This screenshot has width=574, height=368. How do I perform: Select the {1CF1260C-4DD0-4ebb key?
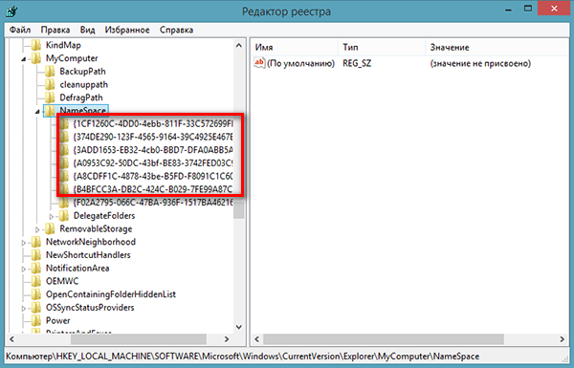click(x=153, y=123)
